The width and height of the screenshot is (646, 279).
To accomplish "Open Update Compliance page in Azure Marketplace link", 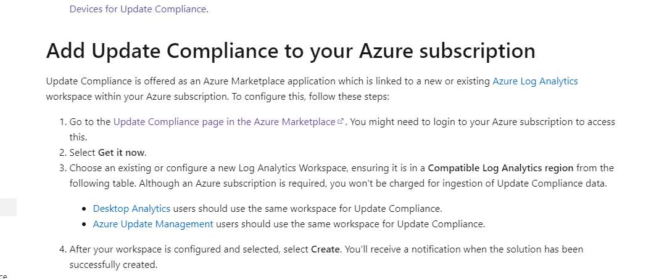I will pyautogui.click(x=224, y=122).
